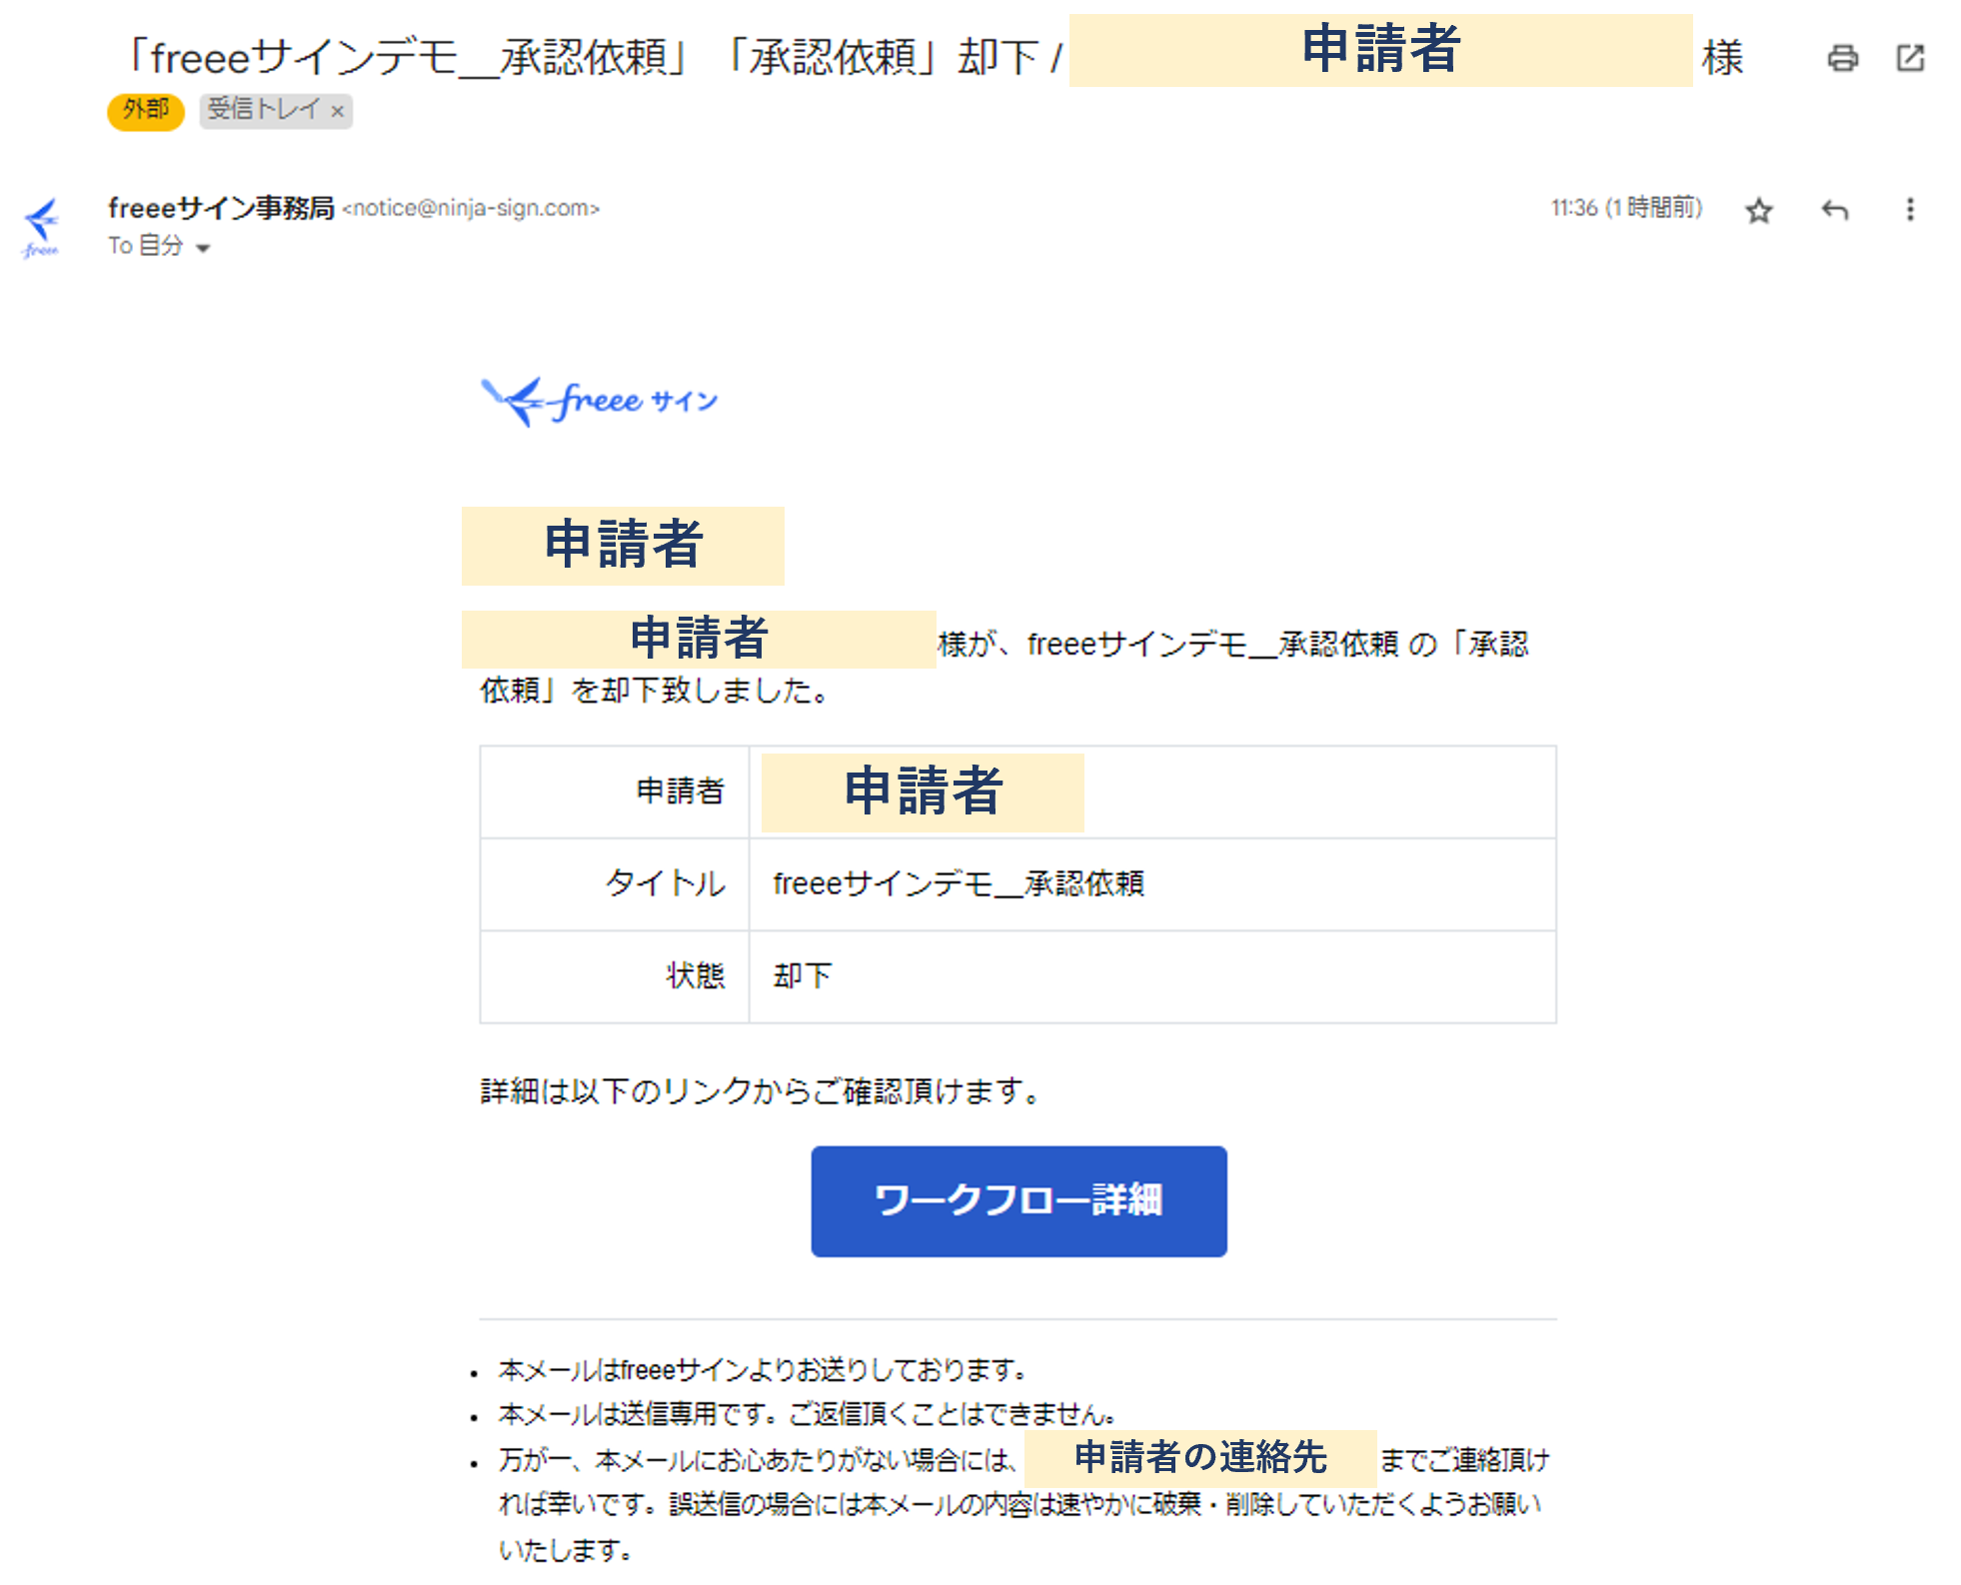Click sender name freeeサイン事務局
1961x1585 pixels.
[221, 208]
